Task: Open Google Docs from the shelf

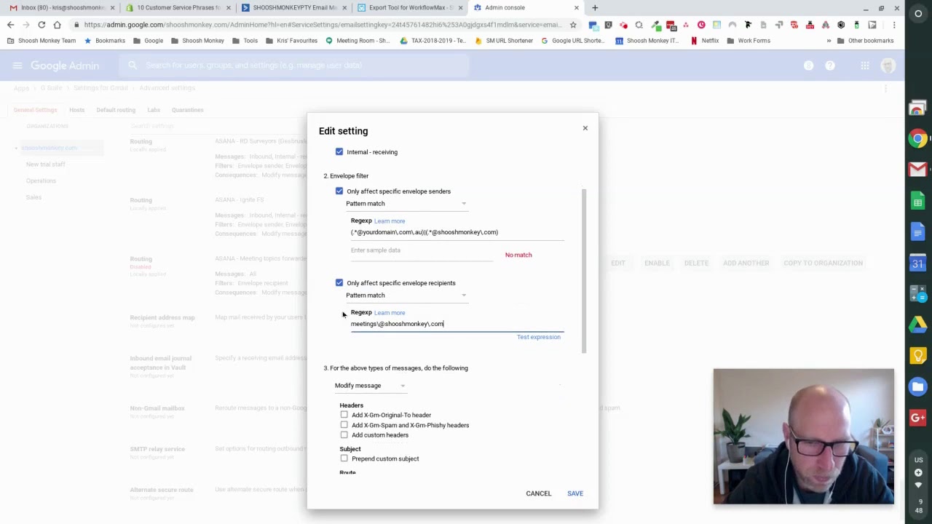Action: pos(917,233)
